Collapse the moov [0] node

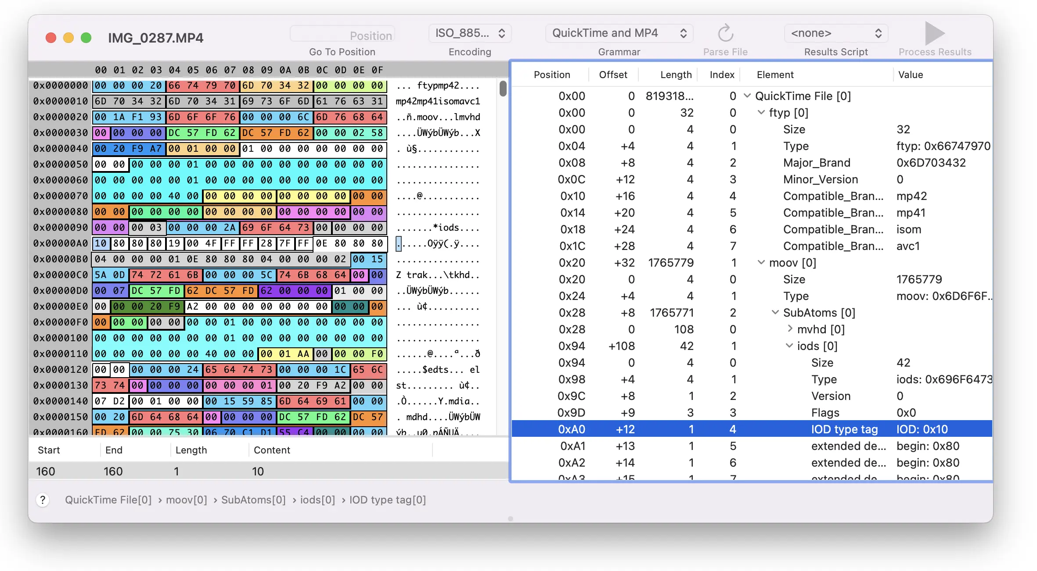pyautogui.click(x=761, y=262)
